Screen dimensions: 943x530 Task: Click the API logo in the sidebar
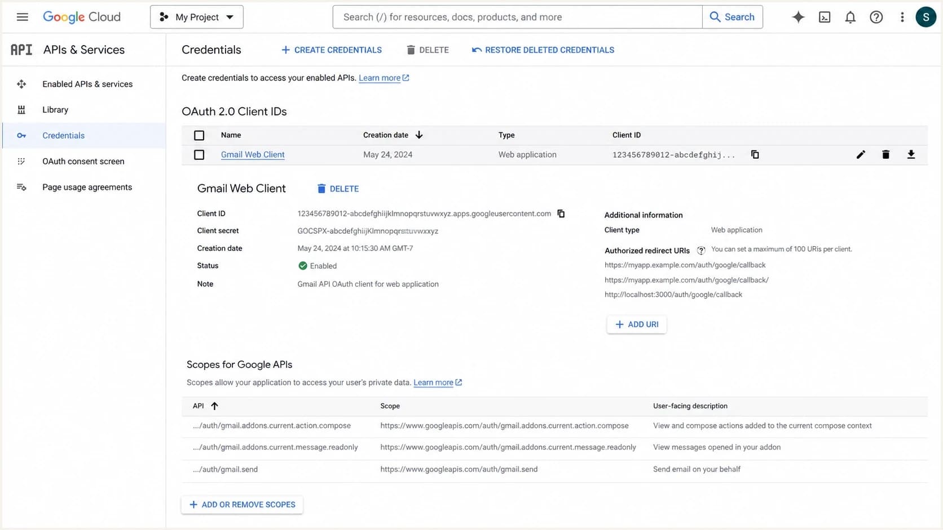[21, 50]
